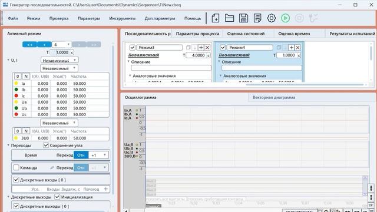Enable the Команда checkbox
377x212 pixels.
pyautogui.click(x=16, y=167)
